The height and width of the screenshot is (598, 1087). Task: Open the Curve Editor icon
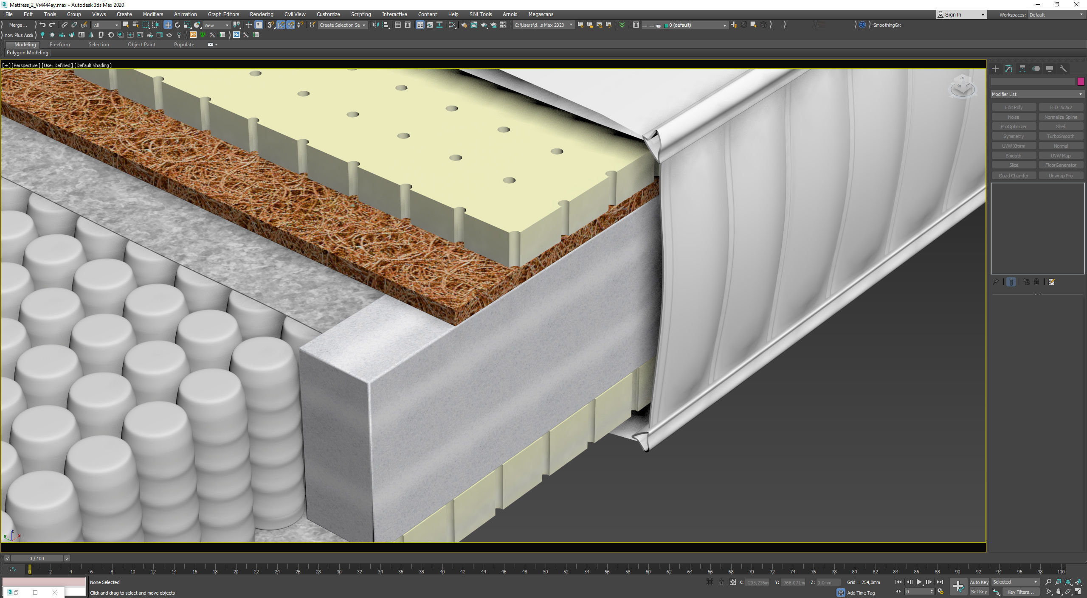point(430,25)
